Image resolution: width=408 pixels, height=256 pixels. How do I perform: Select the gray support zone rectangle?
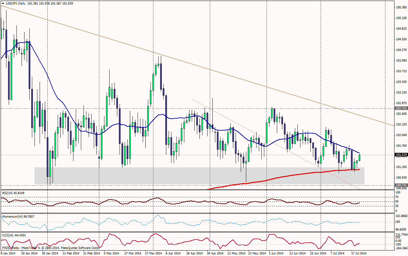coord(199,176)
